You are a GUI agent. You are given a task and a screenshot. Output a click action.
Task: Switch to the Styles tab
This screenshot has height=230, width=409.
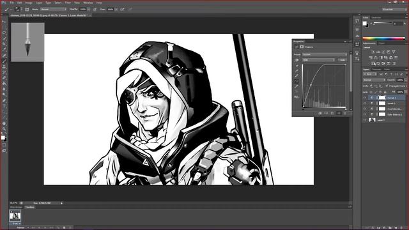tap(382, 43)
